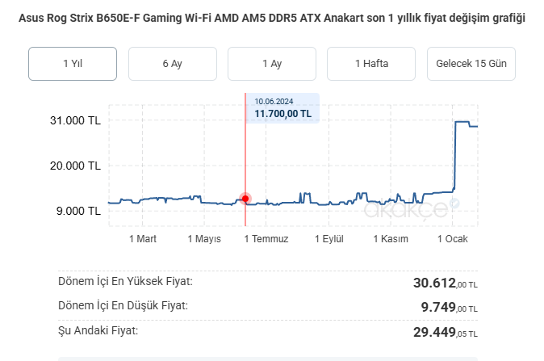Click the 1 Mayıs axis label
Screen dimensions: 544x361
pos(204,239)
